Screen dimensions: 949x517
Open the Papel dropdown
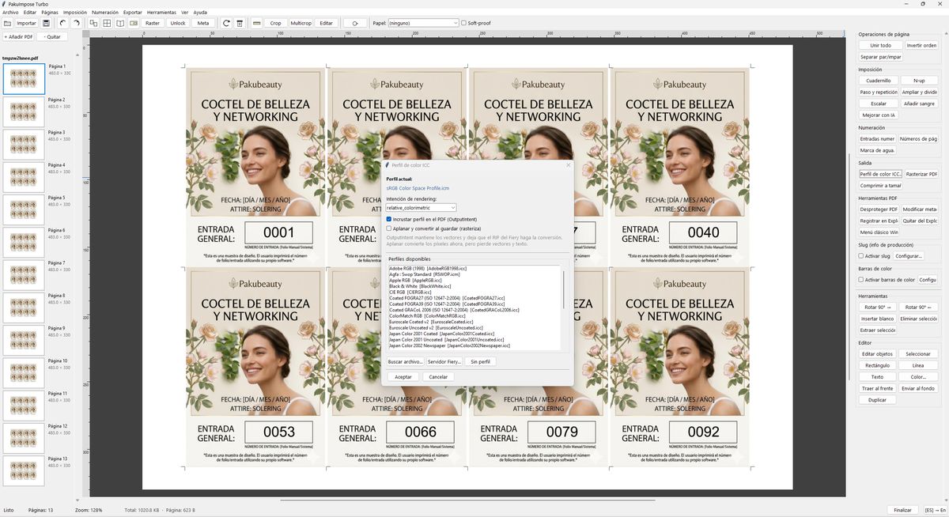[423, 23]
